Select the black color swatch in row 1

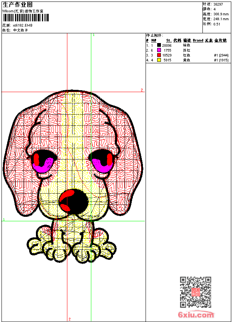pyautogui.click(x=159, y=45)
